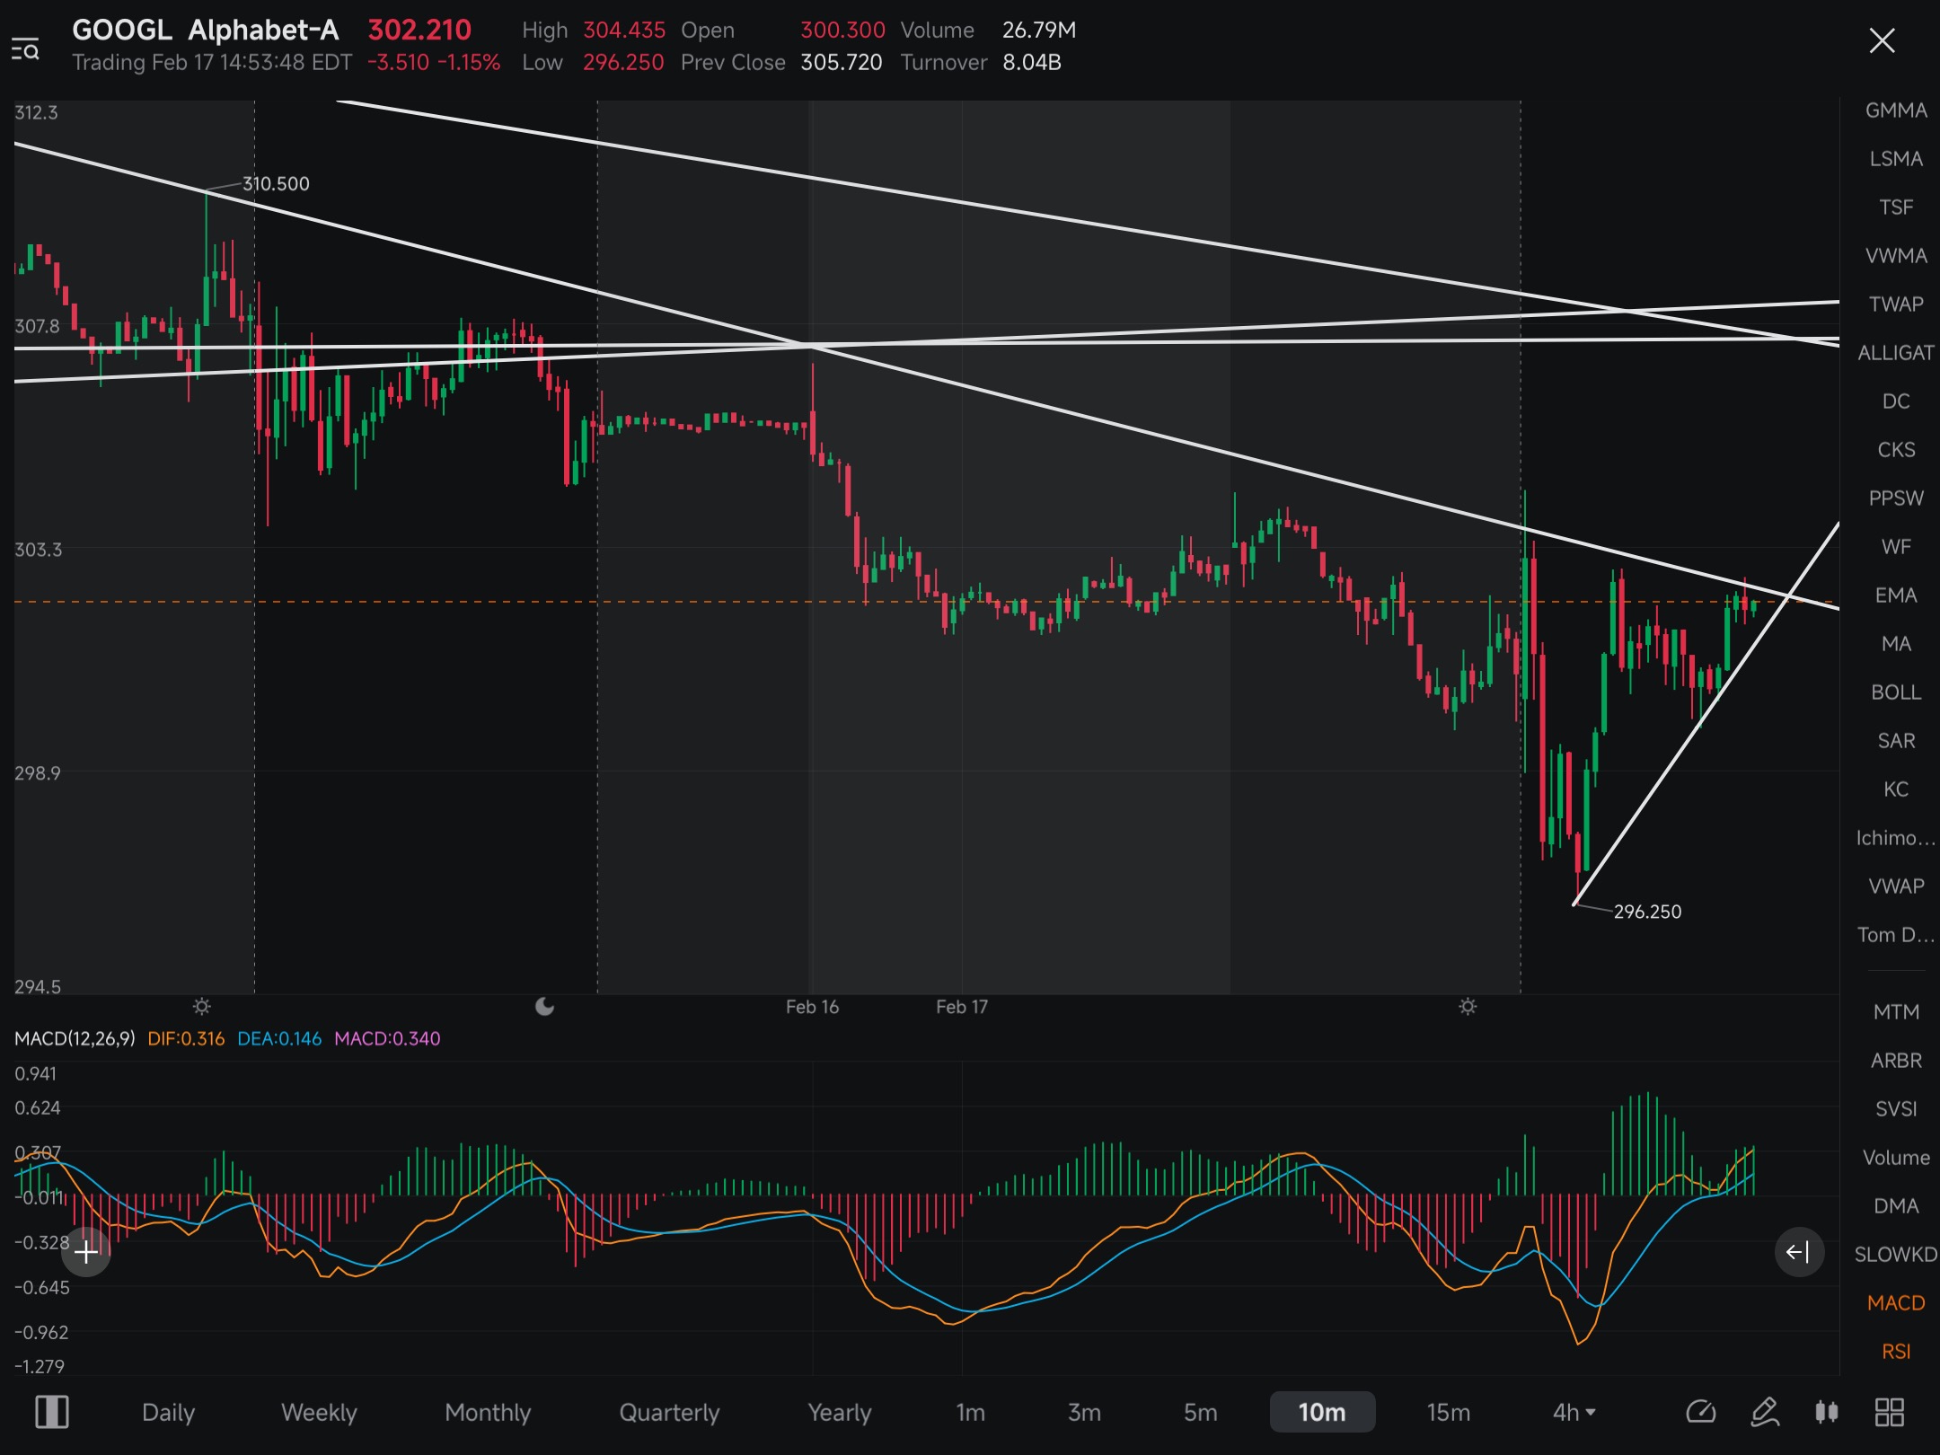
Task: Enable the EMA indicator
Action: point(1896,595)
